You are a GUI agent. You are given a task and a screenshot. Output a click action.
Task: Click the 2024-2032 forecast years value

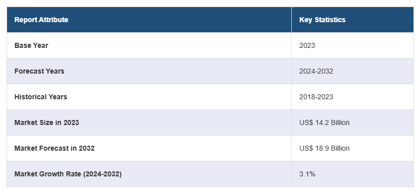316,71
